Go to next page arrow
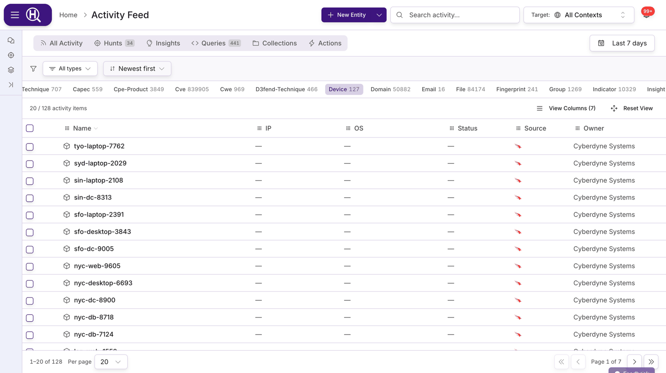Viewport: 666px width, 373px height. click(635, 362)
